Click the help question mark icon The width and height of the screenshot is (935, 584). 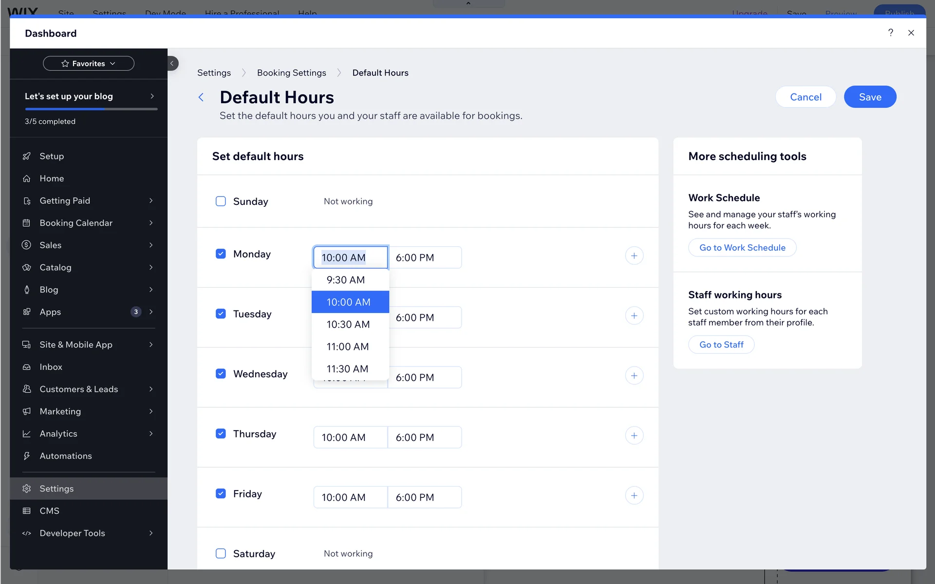[x=890, y=33]
